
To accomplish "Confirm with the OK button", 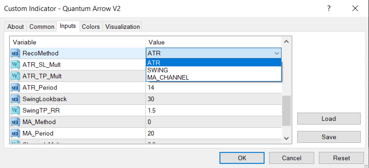I will tap(242, 158).
